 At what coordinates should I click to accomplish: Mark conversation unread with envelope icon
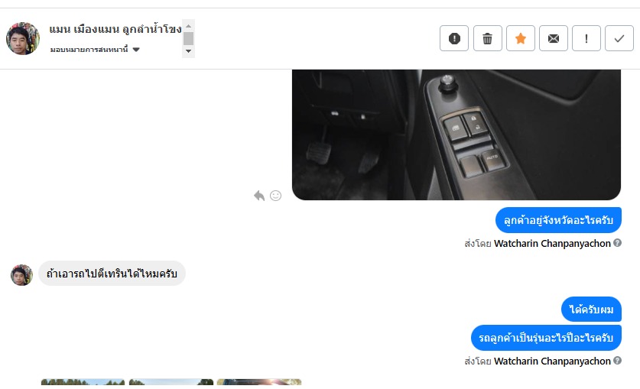pyautogui.click(x=554, y=38)
